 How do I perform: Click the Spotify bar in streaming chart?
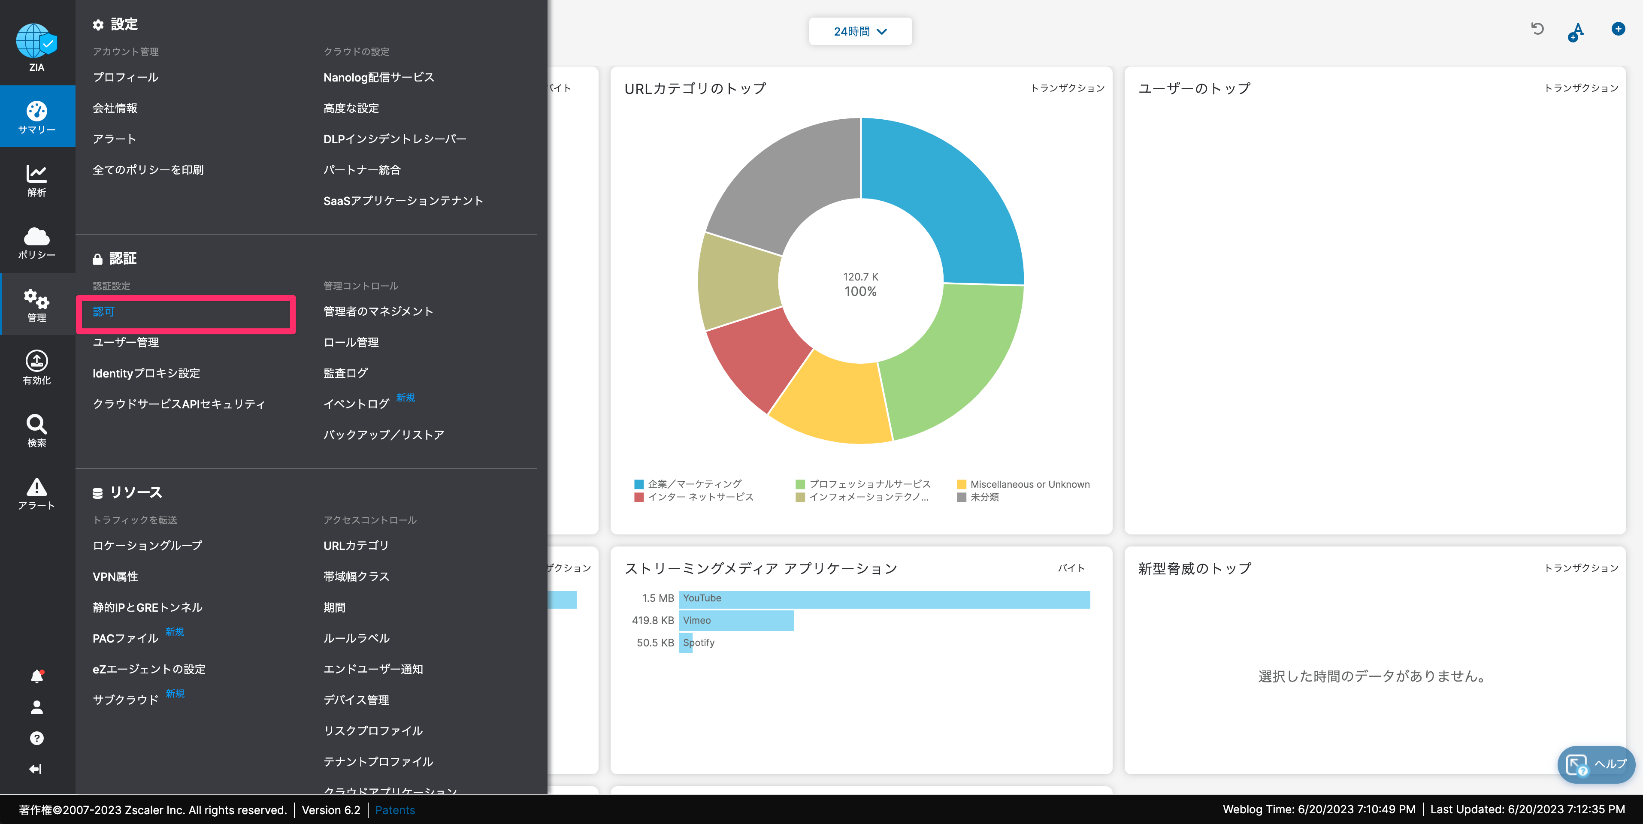(686, 643)
